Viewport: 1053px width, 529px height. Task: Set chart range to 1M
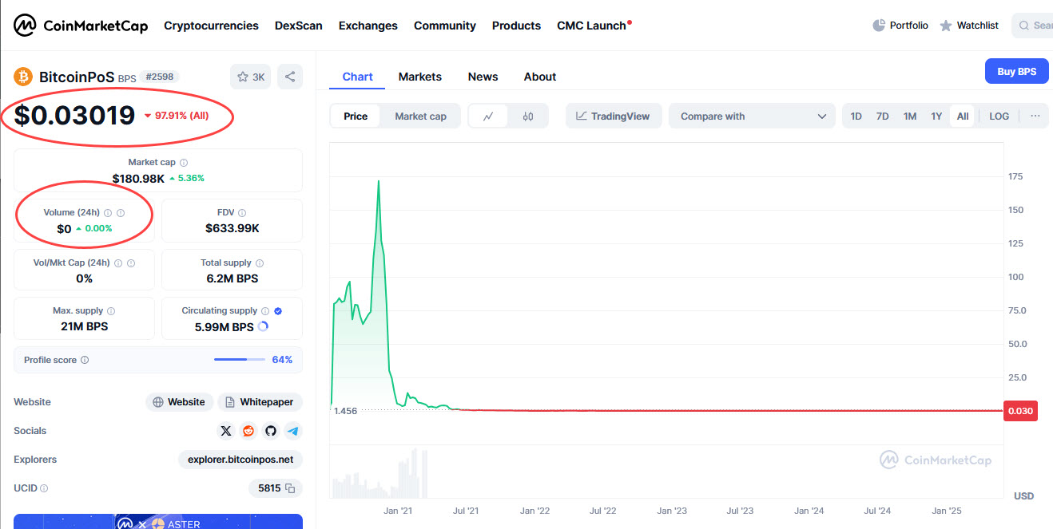(x=910, y=116)
